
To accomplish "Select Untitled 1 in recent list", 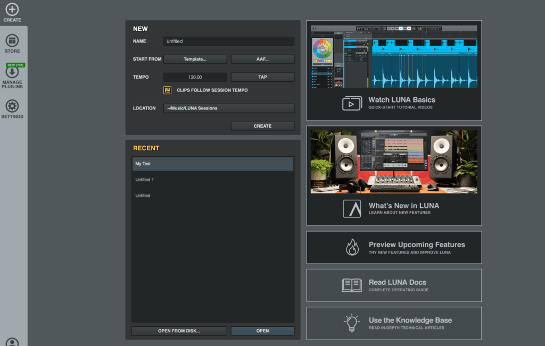I will point(212,180).
